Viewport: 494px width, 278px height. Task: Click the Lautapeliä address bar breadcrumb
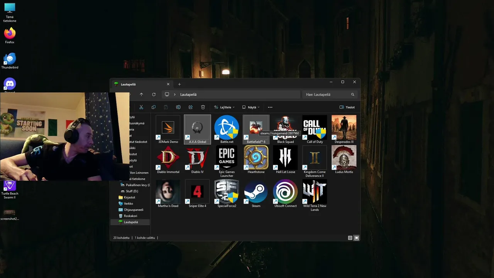tap(188, 94)
